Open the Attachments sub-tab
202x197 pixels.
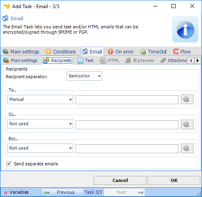[174, 60]
